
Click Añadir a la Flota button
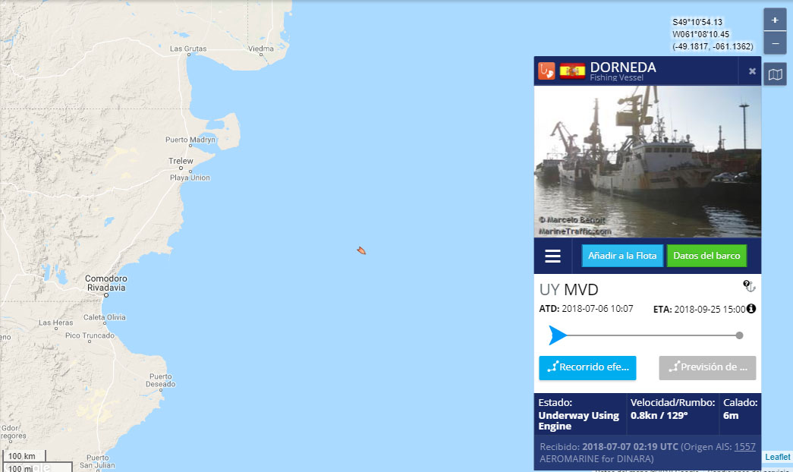point(622,256)
